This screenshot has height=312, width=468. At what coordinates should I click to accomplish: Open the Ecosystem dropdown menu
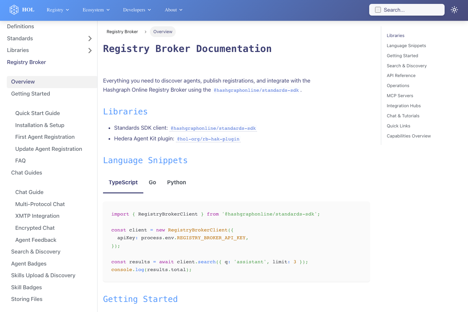click(x=96, y=10)
